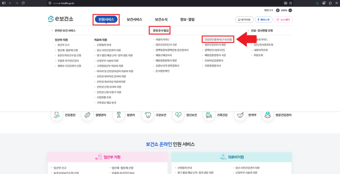Click the e보건소 home logo

tap(60, 19)
